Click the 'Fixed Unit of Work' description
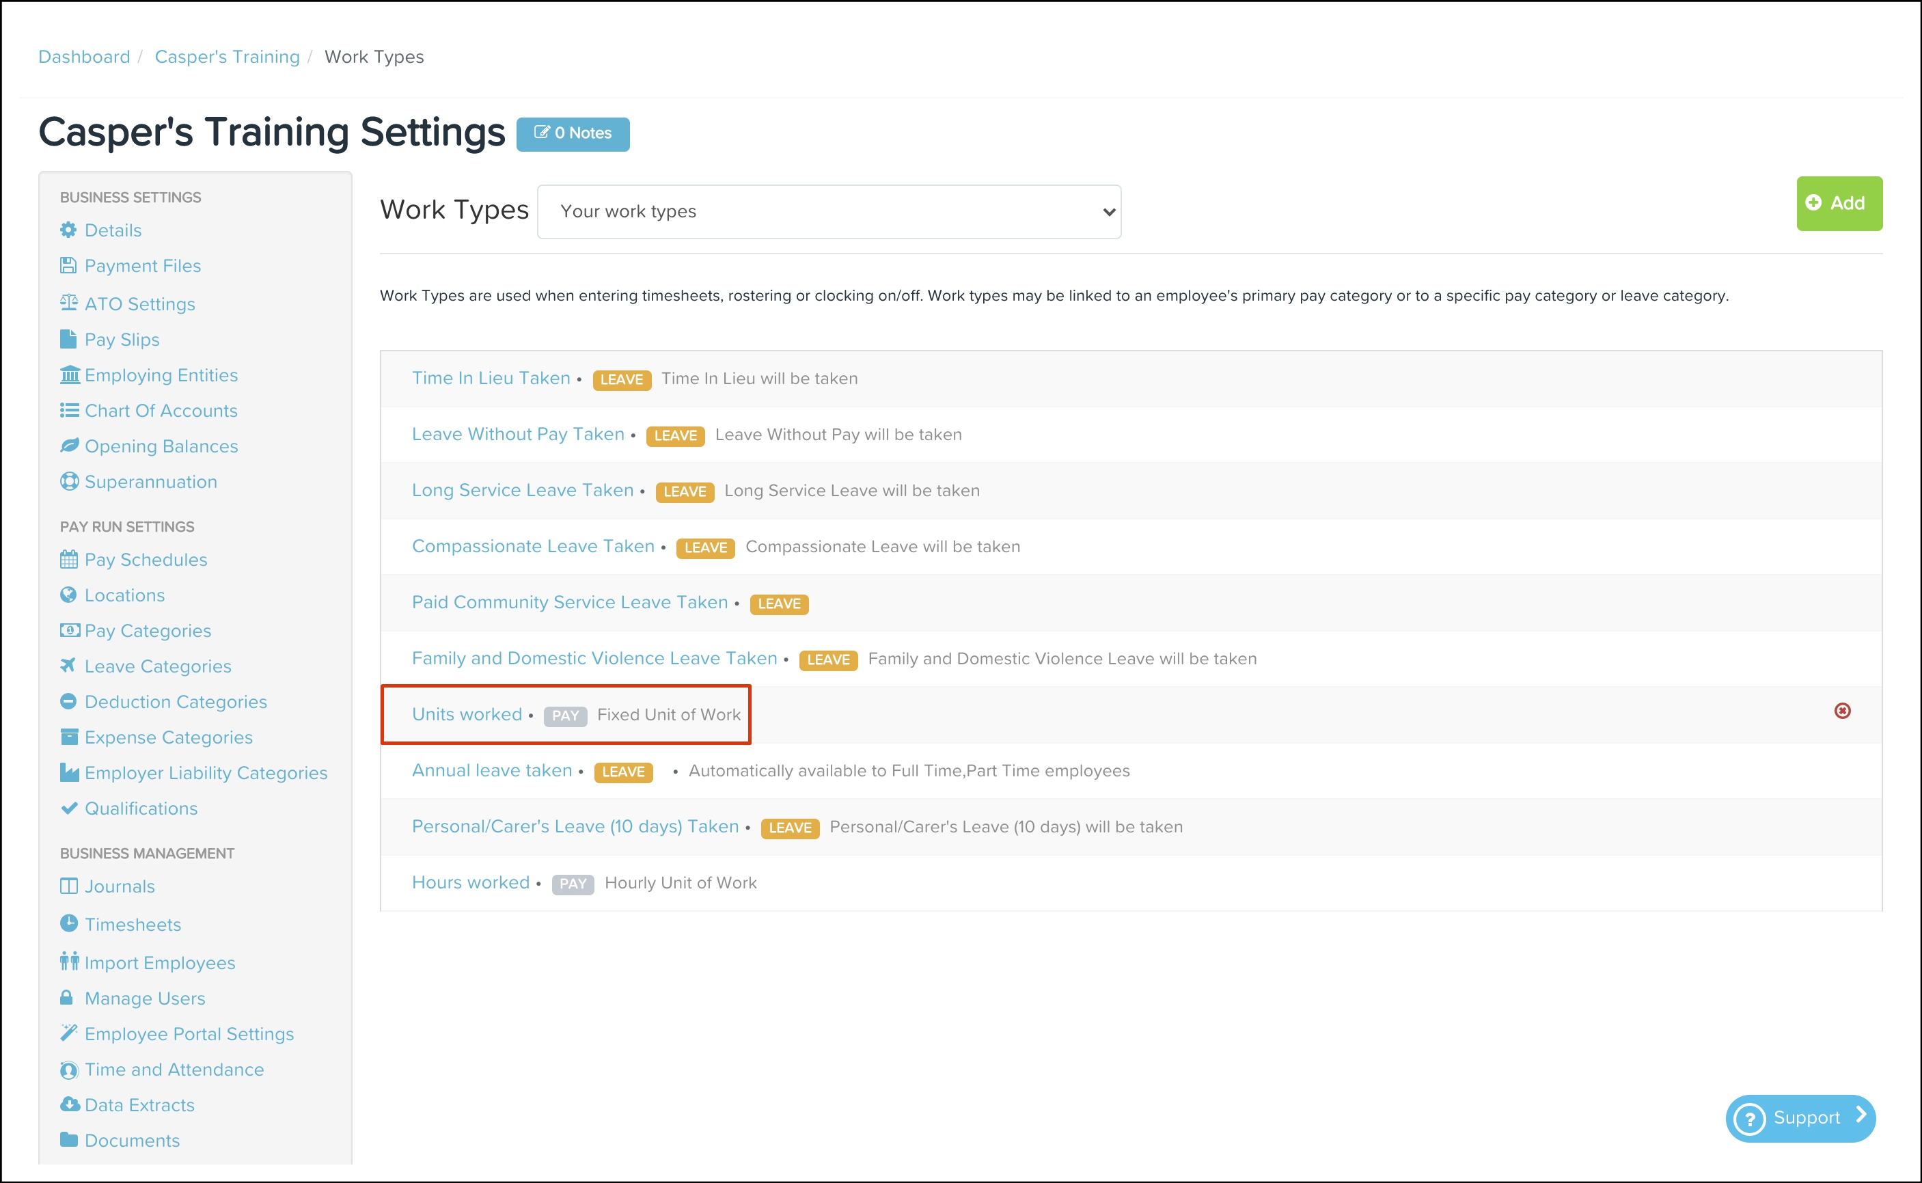Screen dimensions: 1922x1183 click(x=669, y=714)
